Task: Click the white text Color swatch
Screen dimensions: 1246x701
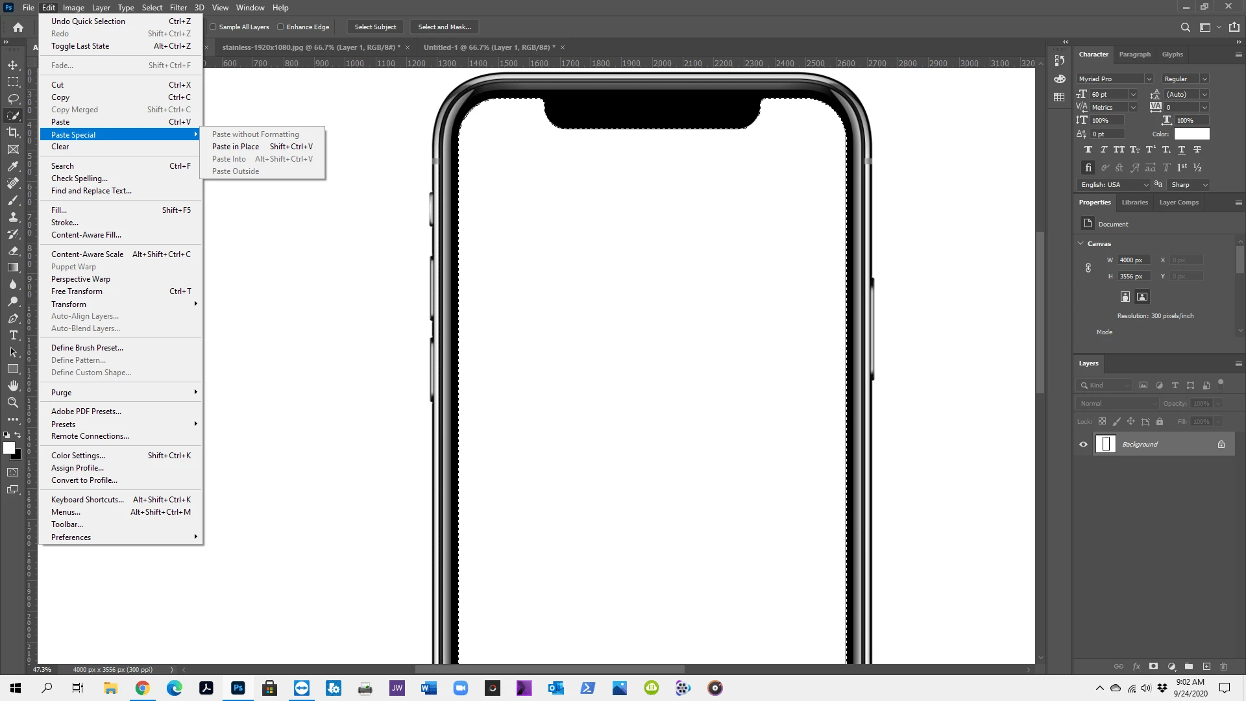Action: (x=1191, y=134)
